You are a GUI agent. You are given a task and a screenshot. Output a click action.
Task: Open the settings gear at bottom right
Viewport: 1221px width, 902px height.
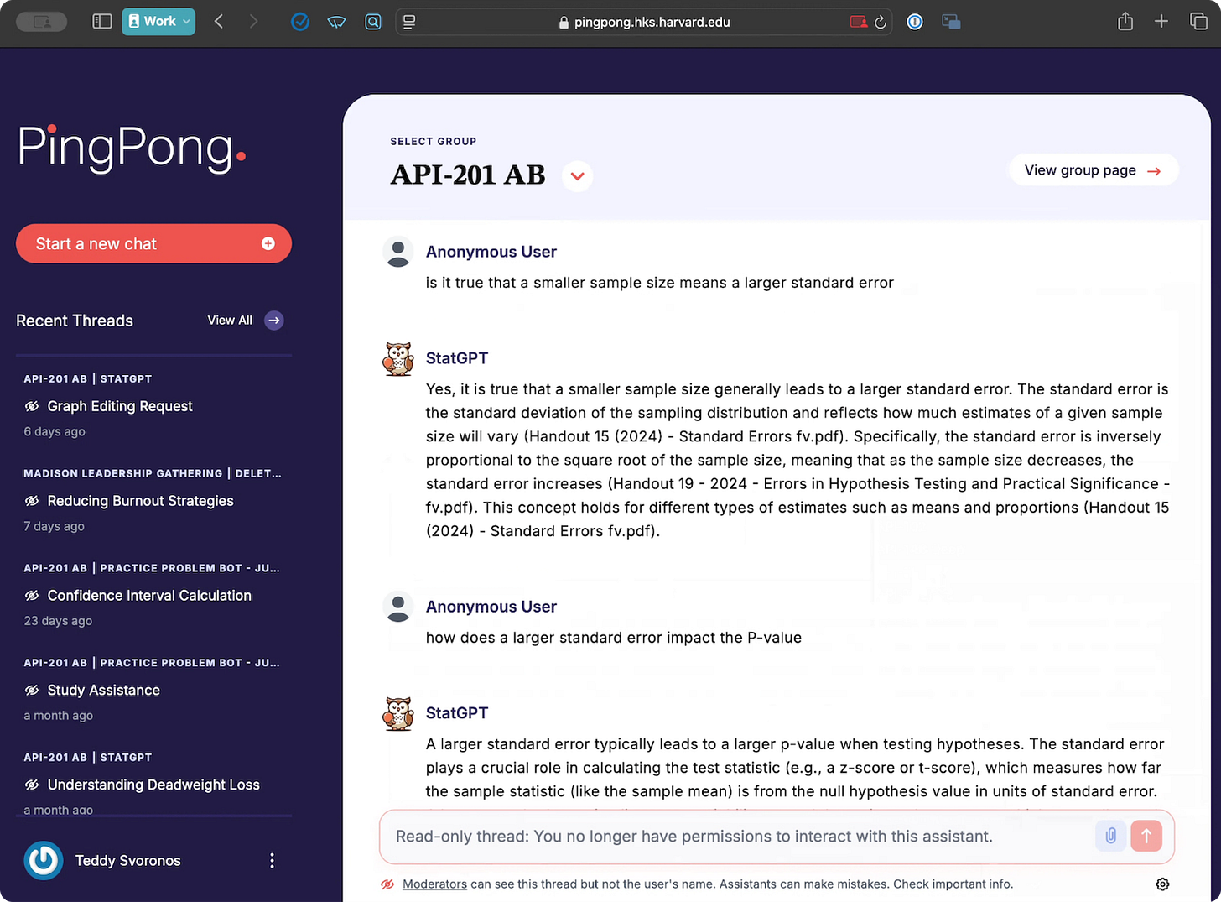click(x=1162, y=884)
